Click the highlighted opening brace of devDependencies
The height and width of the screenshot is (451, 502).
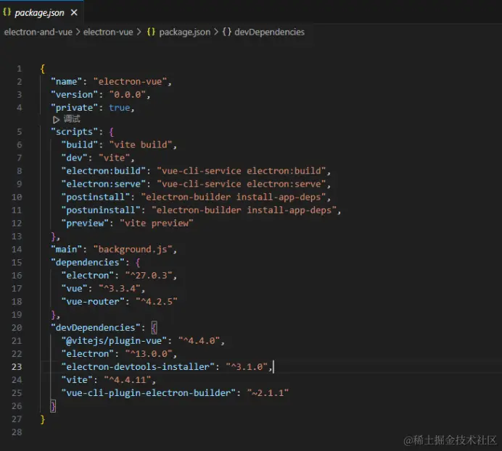154,328
